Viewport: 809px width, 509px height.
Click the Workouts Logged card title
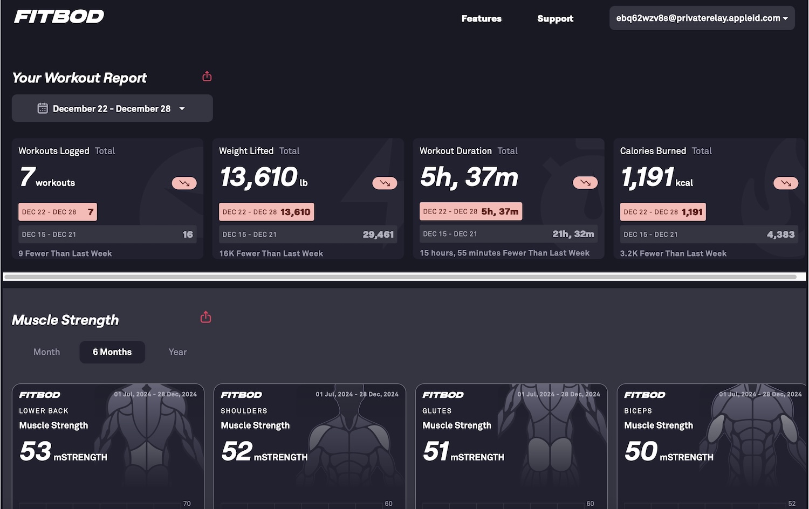tap(54, 151)
